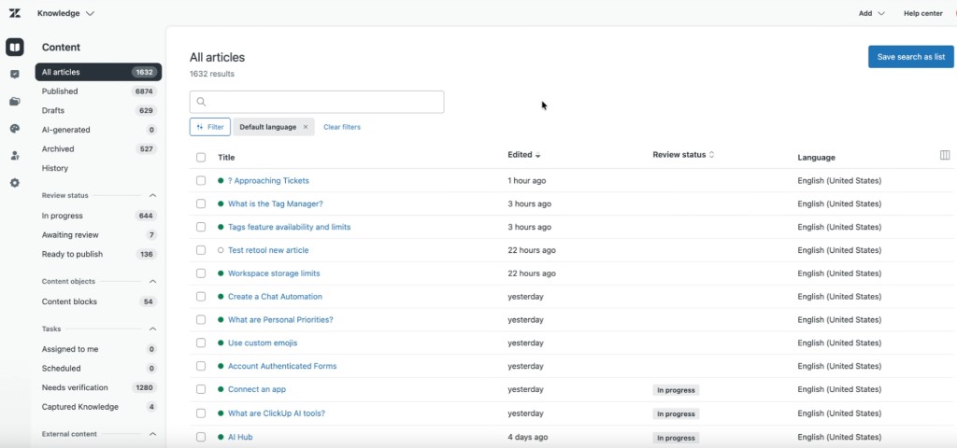Click the Title column header
957x448 pixels.
pyautogui.click(x=226, y=157)
